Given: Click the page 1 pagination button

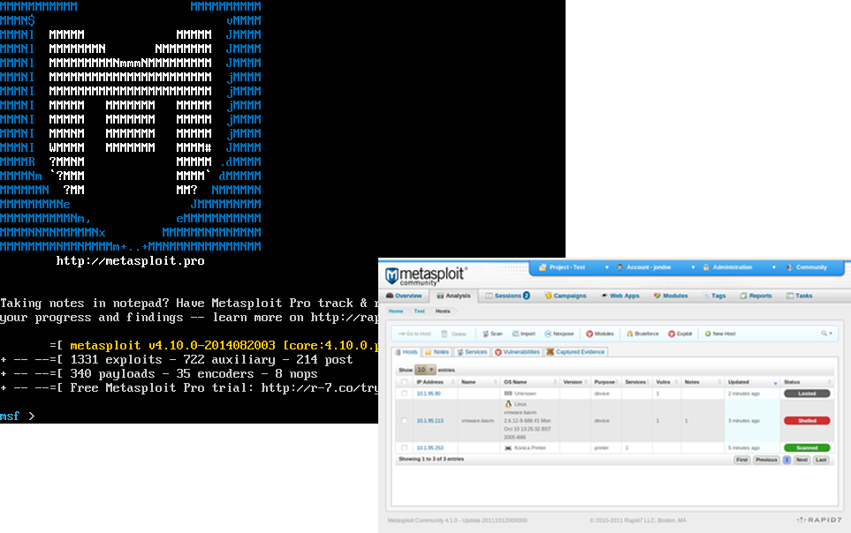Looking at the screenshot, I should (x=787, y=460).
